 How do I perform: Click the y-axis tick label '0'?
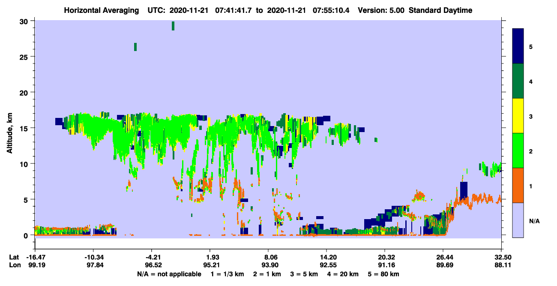pos(27,235)
